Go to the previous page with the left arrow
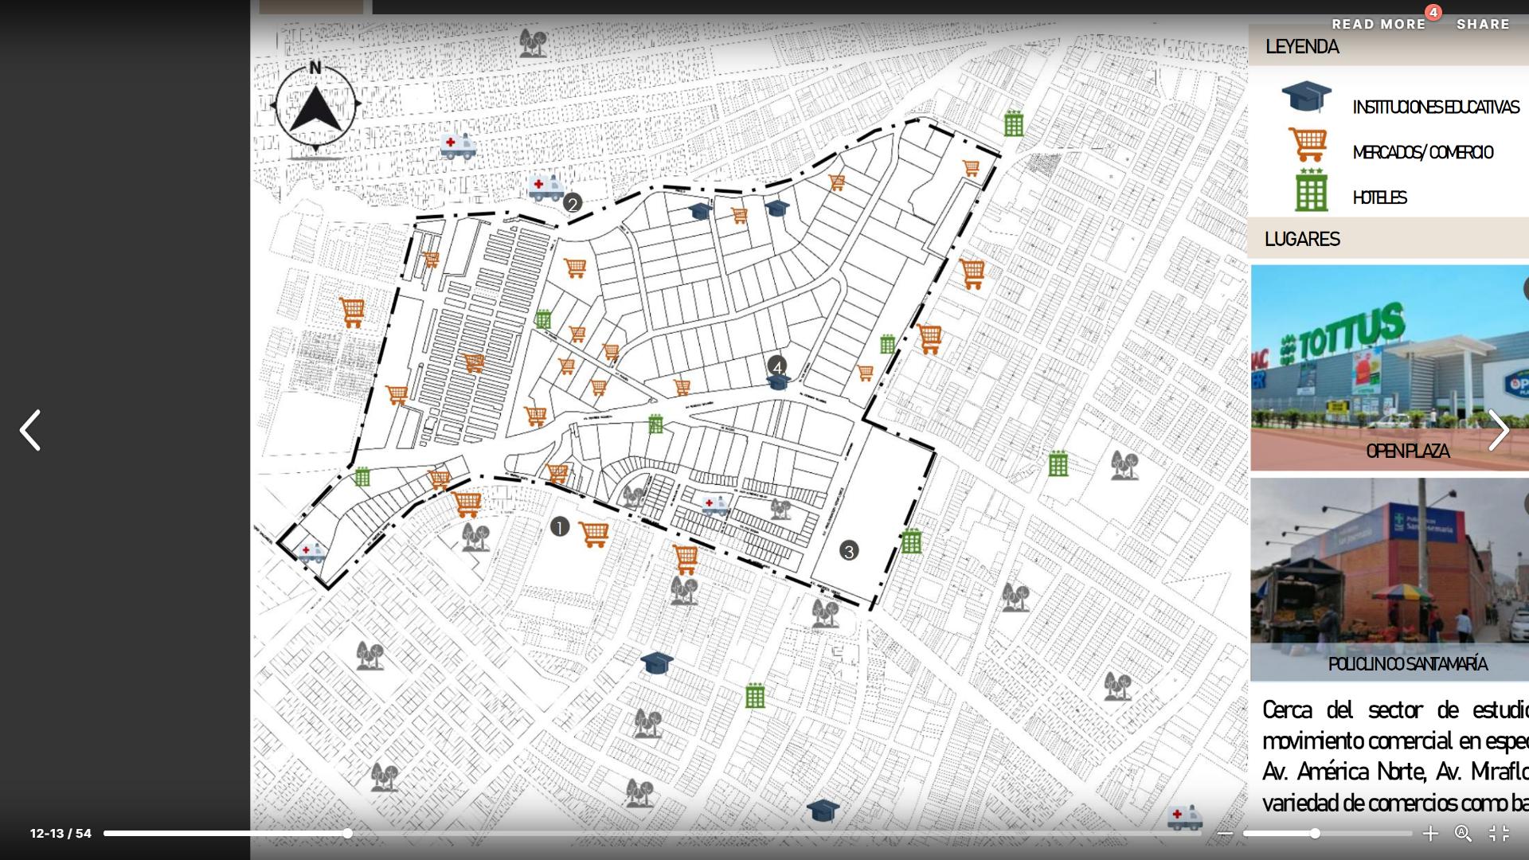The width and height of the screenshot is (1529, 860). [30, 431]
